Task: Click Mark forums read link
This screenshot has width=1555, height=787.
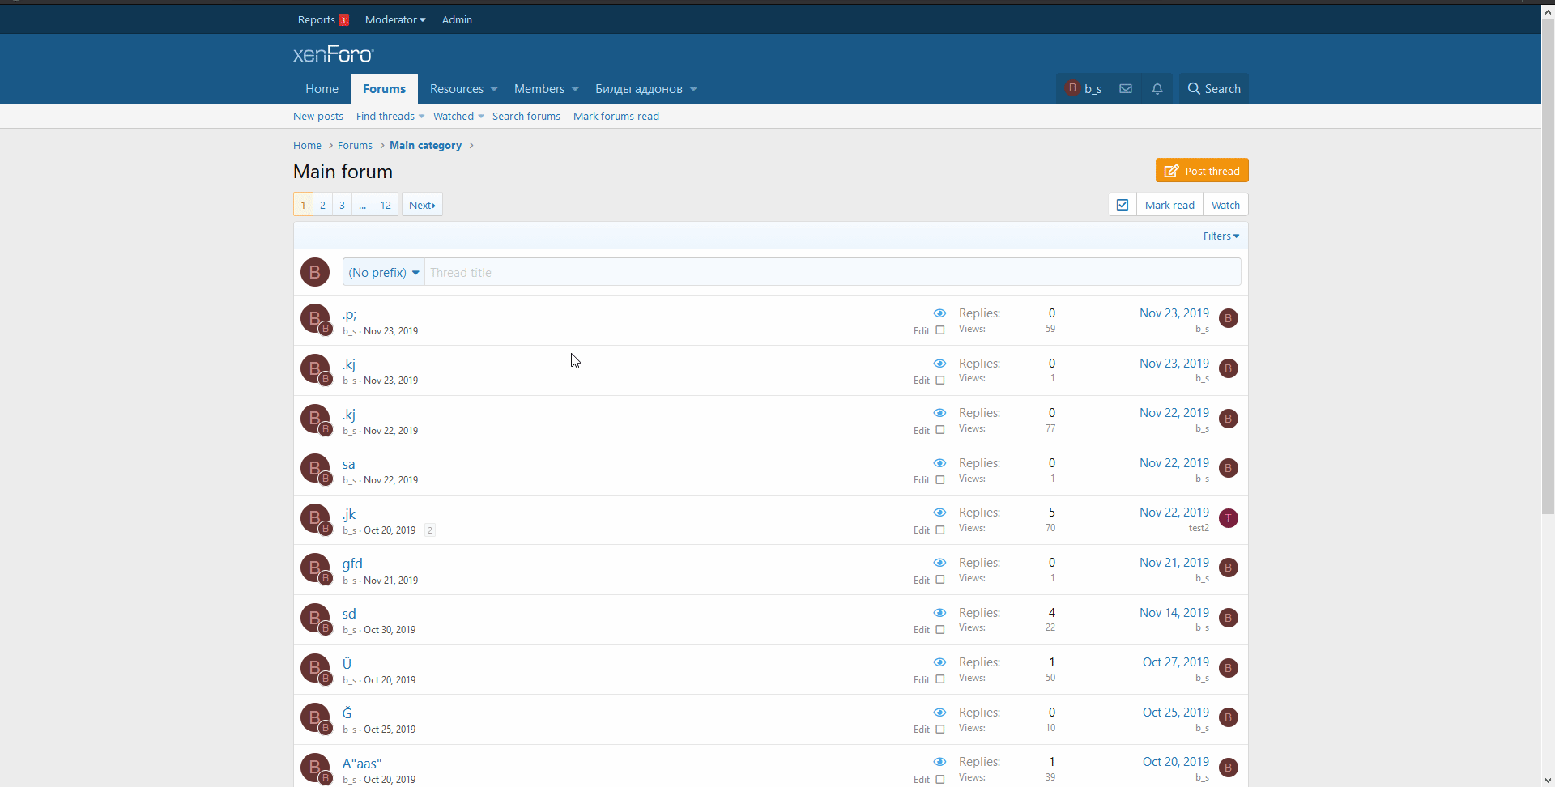Action: click(x=616, y=117)
